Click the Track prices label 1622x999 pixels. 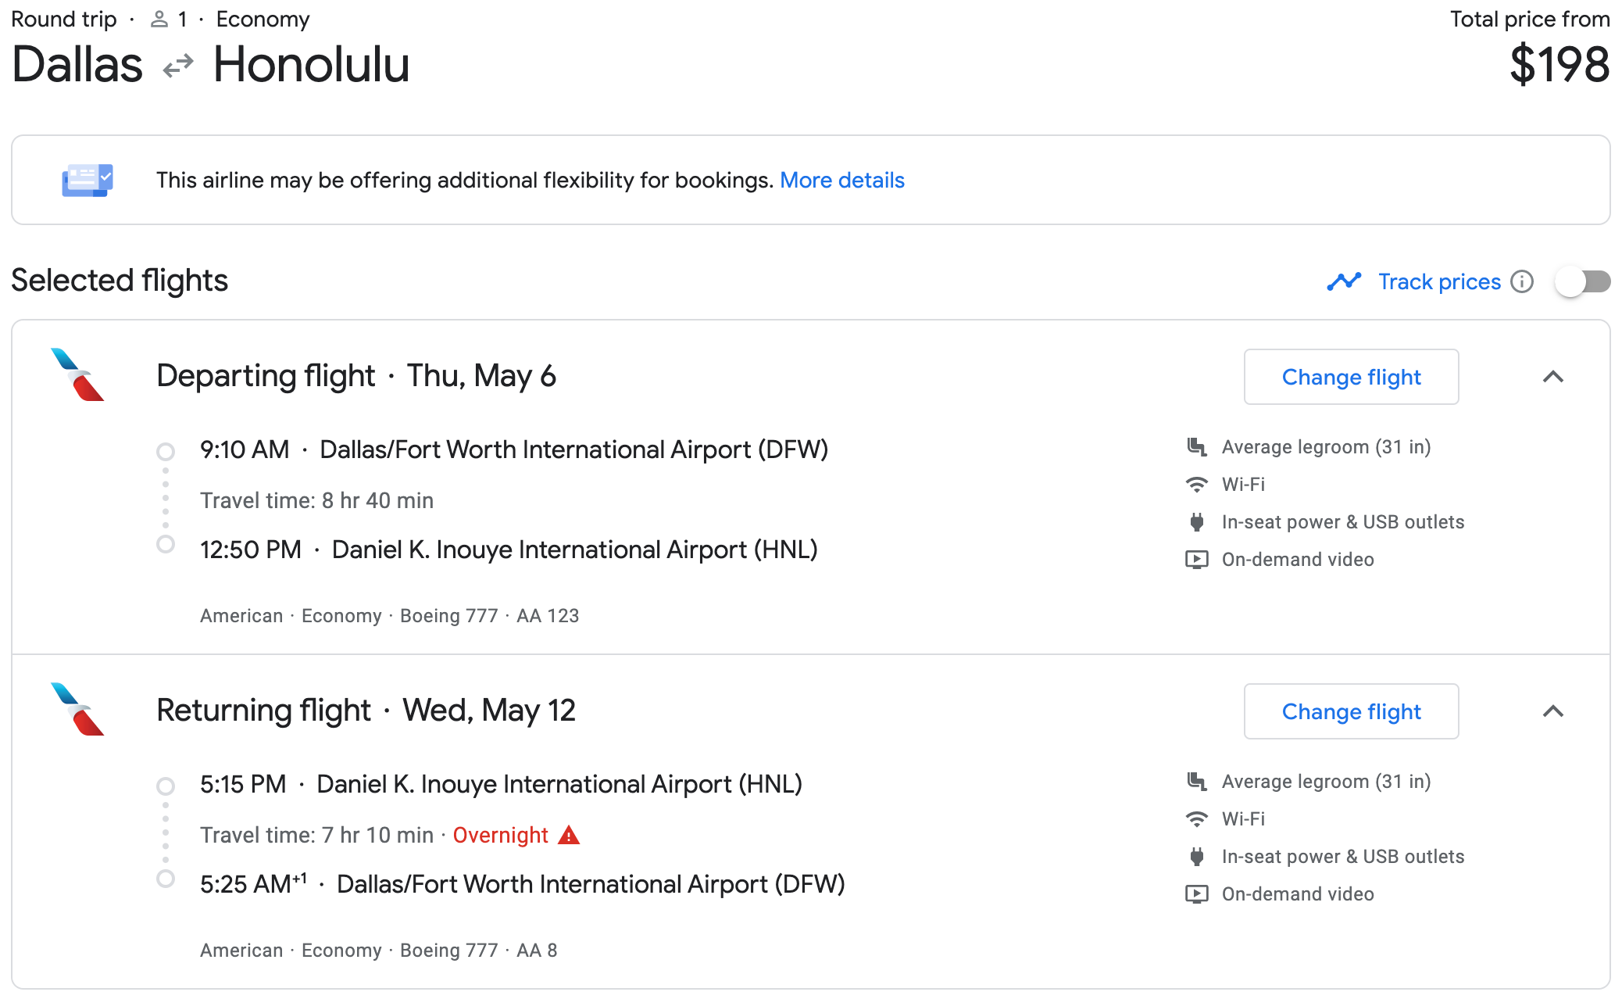coord(1439,281)
